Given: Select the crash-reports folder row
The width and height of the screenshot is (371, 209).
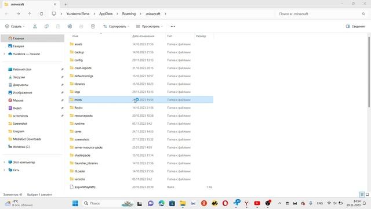Looking at the screenshot, I should pos(141,68).
